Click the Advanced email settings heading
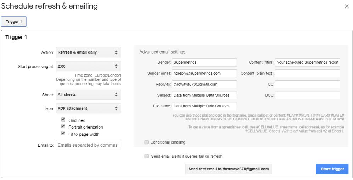The width and height of the screenshot is (353, 180). (162, 52)
